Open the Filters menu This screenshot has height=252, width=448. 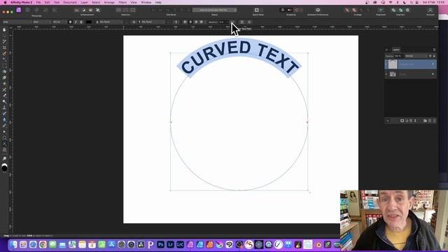click(122, 2)
